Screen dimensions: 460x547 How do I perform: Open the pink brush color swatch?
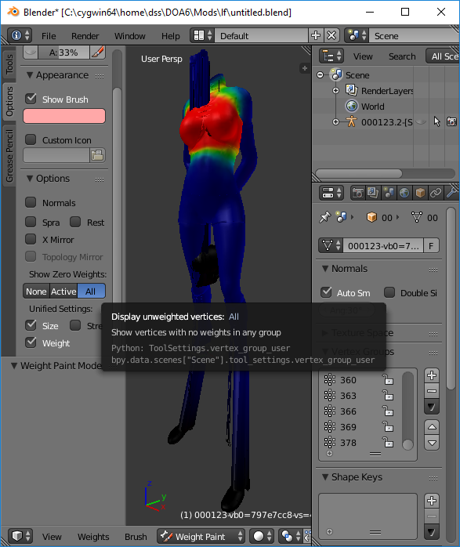64,116
